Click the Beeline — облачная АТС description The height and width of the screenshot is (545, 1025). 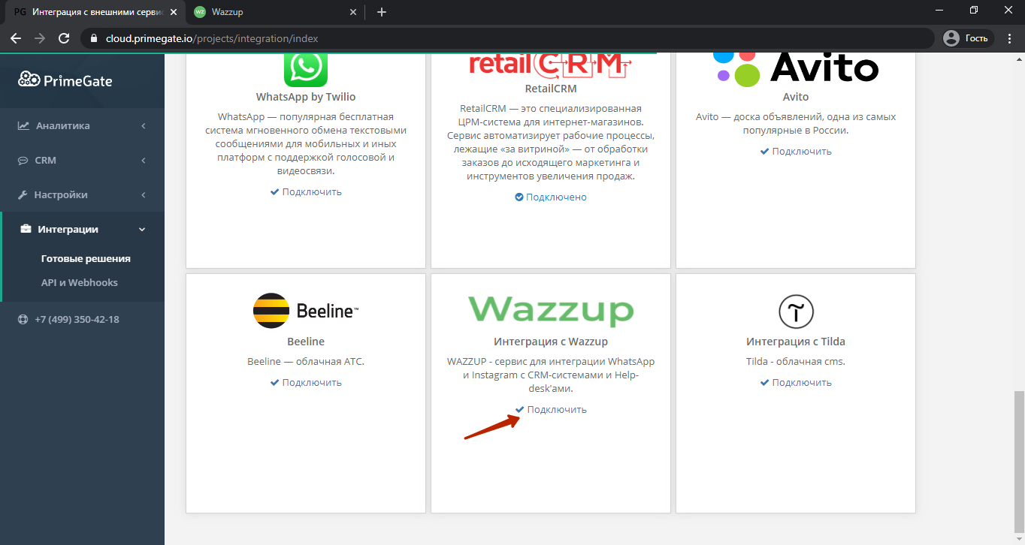click(306, 361)
